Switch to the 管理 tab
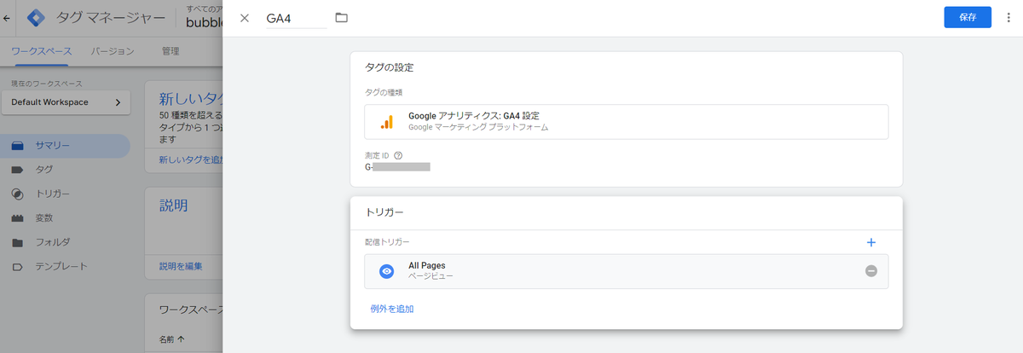The width and height of the screenshot is (1023, 353). point(170,51)
